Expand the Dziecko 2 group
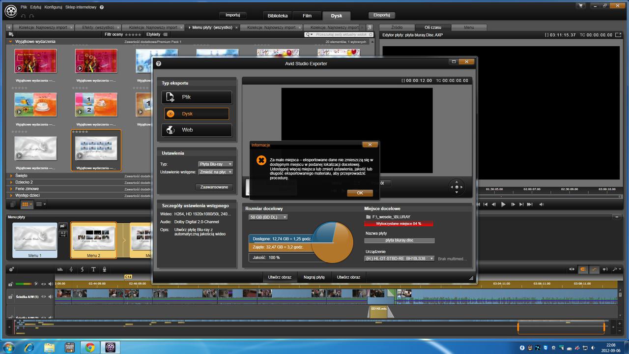Viewport: 629px width, 354px height. click(11, 182)
